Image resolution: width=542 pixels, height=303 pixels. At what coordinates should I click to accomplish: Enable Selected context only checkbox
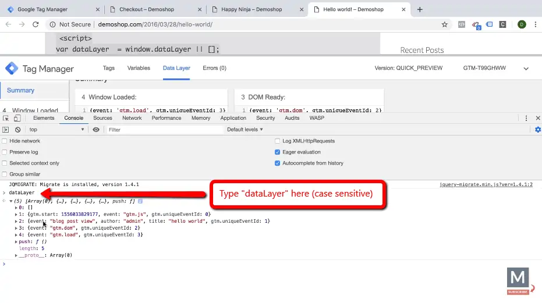point(5,163)
